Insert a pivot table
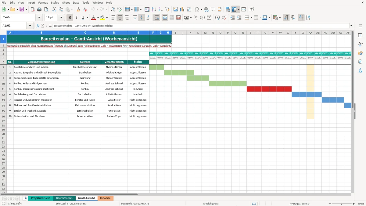The image size is (366, 206). 189,9
